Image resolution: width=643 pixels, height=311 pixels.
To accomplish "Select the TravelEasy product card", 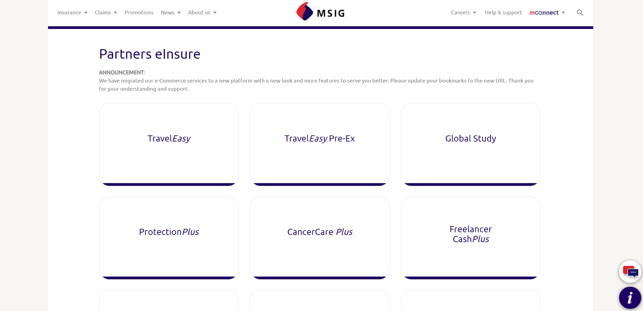I will coord(169,144).
